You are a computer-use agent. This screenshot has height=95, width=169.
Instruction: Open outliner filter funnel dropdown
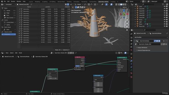pyautogui.click(x=164, y=4)
